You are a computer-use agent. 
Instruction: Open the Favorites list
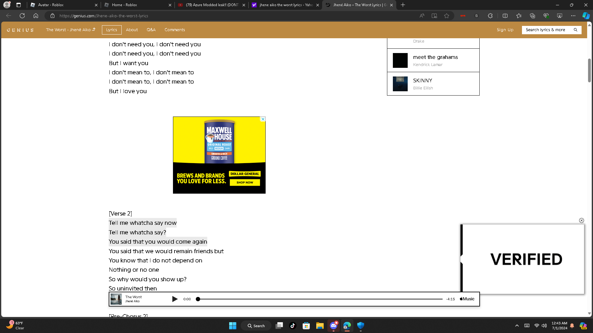pos(519,16)
